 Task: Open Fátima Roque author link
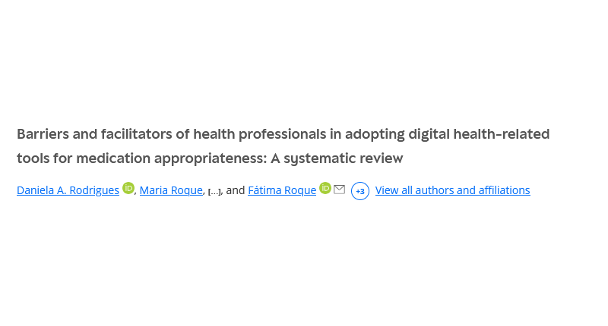tap(282, 190)
